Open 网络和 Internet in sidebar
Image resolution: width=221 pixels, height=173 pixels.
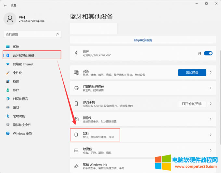pyautogui.click(x=23, y=64)
